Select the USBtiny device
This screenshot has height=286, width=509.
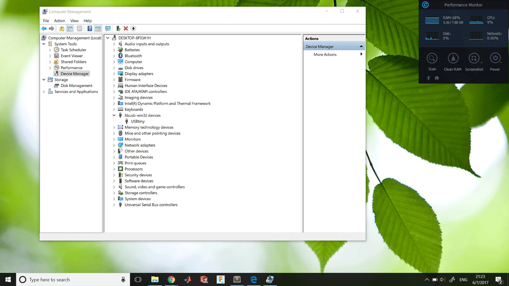[x=137, y=121]
